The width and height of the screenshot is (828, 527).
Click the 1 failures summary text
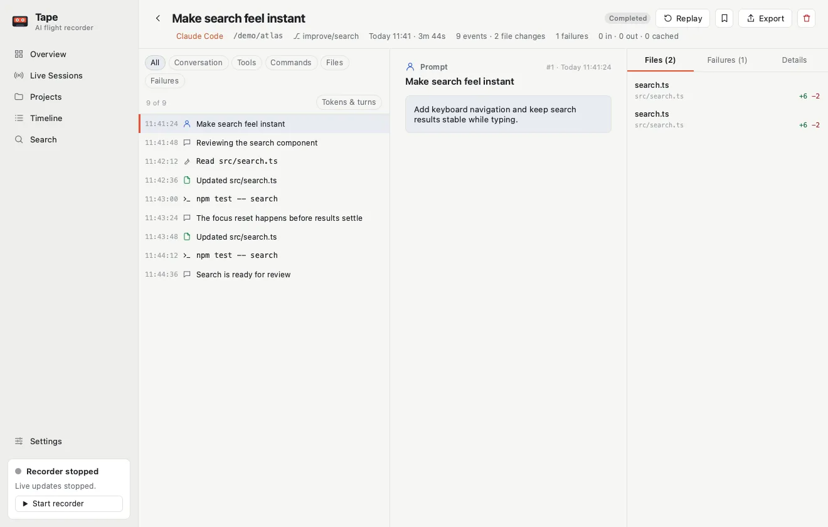coord(572,36)
